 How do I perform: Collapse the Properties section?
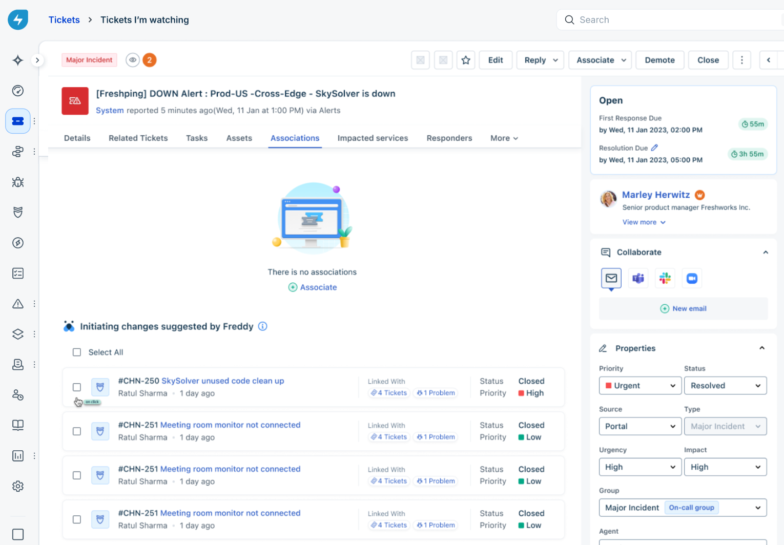762,348
